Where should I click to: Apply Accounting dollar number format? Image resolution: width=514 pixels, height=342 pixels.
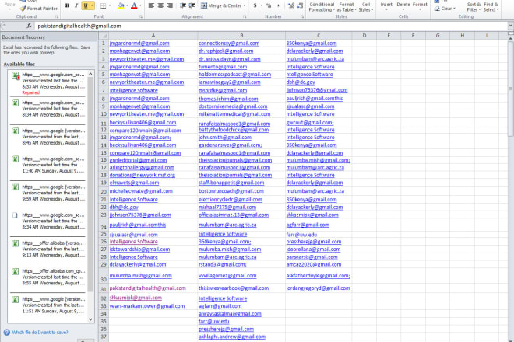255,5
